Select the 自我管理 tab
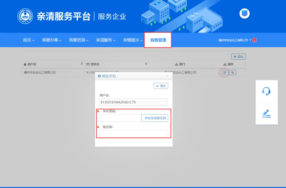This screenshot has height=188, width=286. click(158, 40)
